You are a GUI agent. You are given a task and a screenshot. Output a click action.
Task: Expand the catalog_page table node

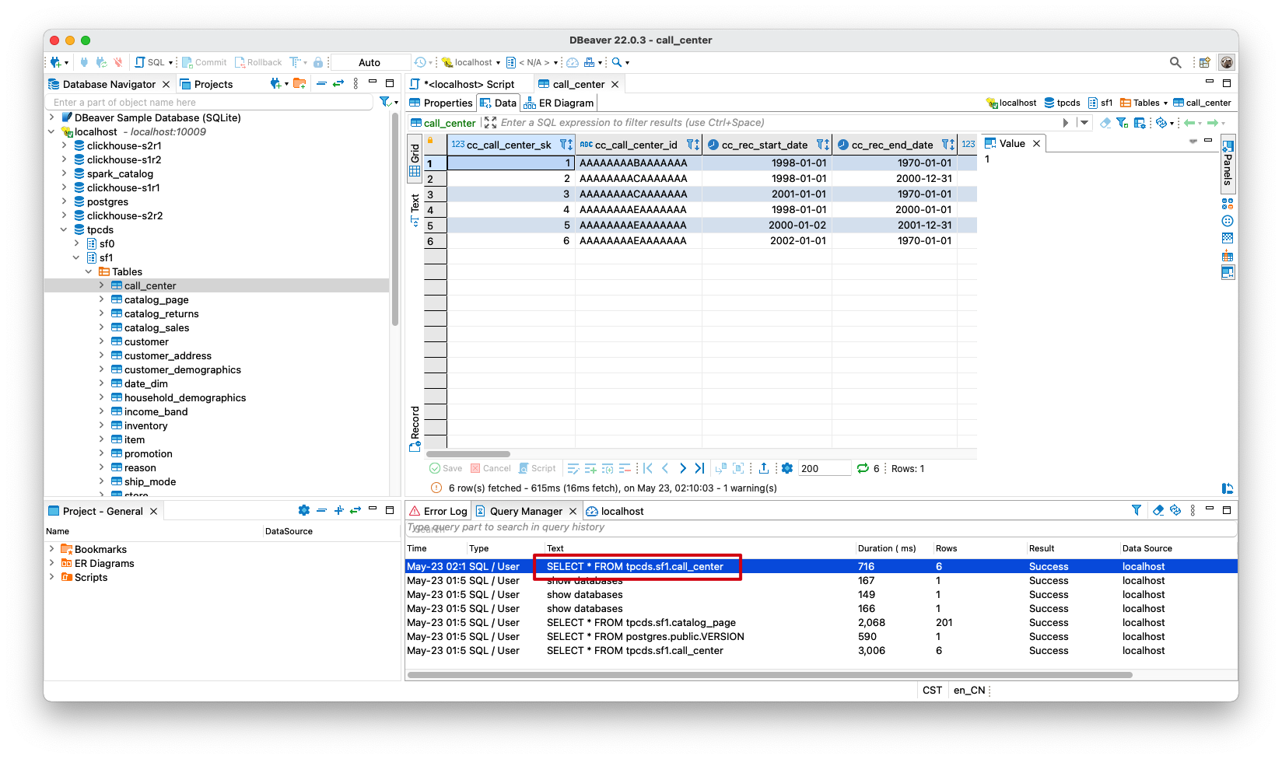click(x=101, y=299)
